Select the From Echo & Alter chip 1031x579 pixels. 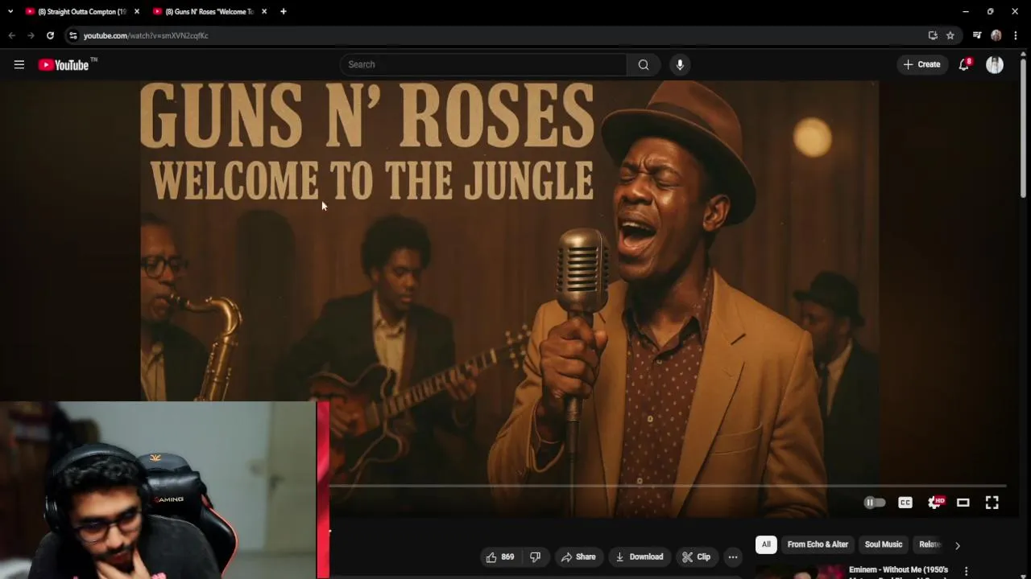point(818,544)
